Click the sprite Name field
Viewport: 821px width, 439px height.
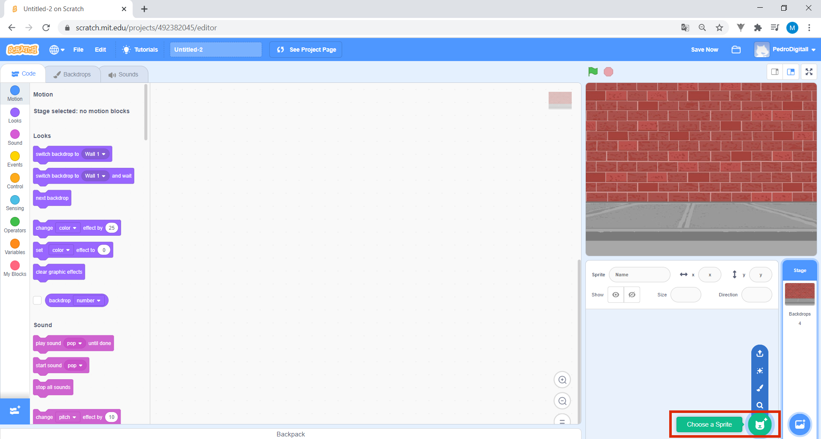pos(640,275)
